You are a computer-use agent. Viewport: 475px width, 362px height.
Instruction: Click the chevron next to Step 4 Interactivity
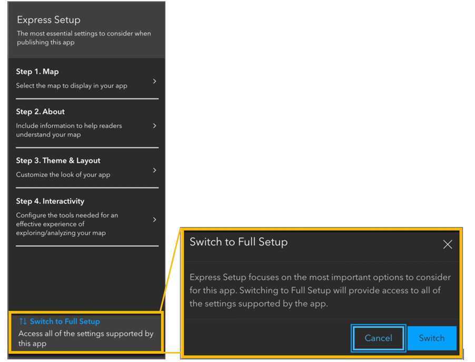154,220
